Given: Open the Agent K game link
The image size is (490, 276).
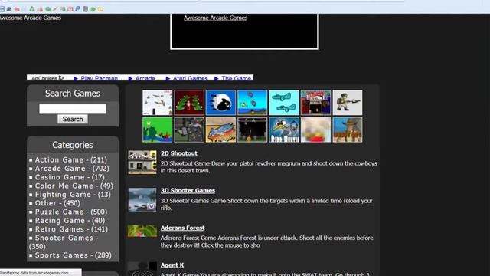Looking at the screenshot, I should 172,265.
